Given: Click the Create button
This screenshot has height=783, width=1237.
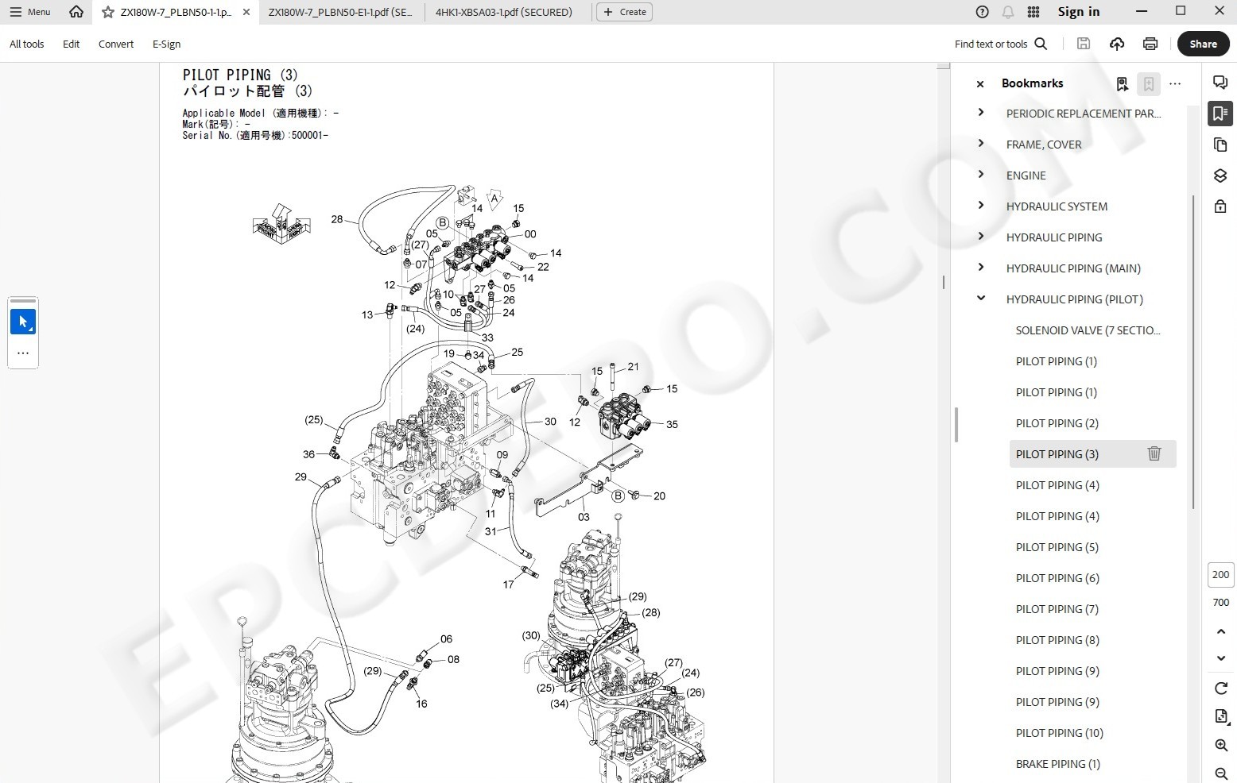Looking at the screenshot, I should tap(624, 12).
